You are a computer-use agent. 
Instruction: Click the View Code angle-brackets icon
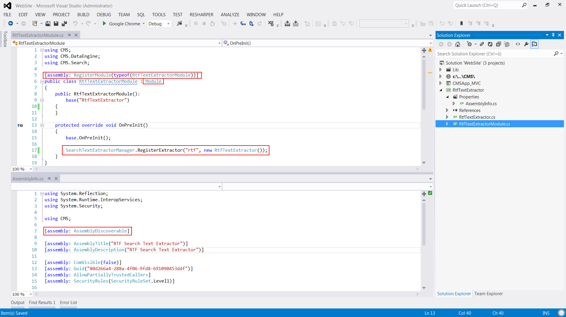click(x=518, y=44)
